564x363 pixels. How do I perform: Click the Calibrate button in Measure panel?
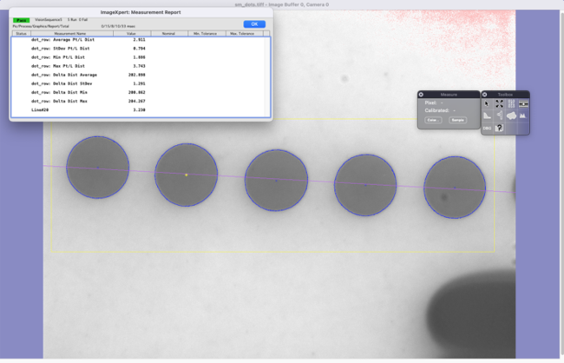pos(433,120)
